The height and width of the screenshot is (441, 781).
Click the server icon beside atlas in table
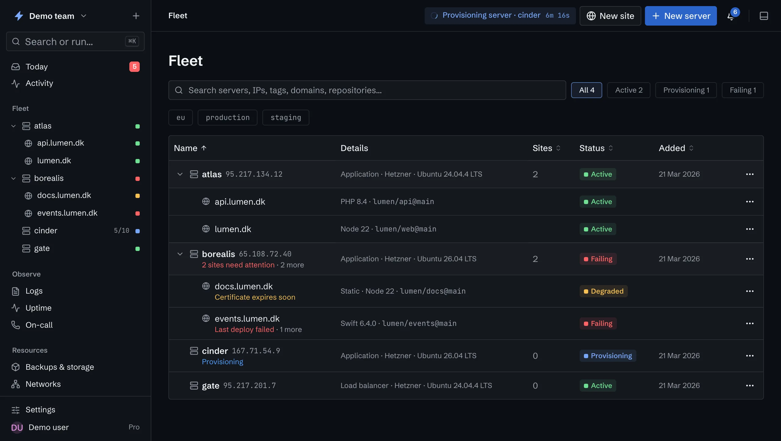point(194,174)
